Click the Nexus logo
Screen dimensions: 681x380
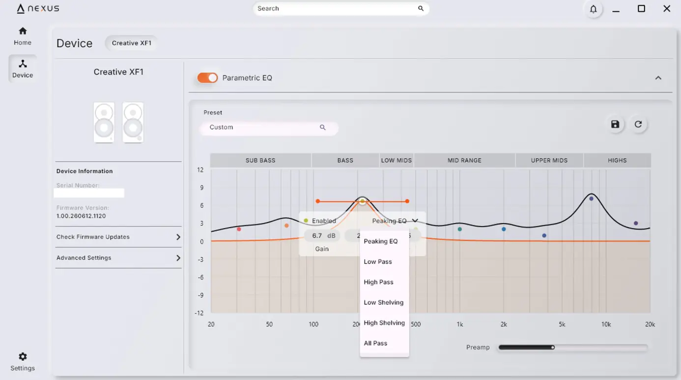(38, 8)
